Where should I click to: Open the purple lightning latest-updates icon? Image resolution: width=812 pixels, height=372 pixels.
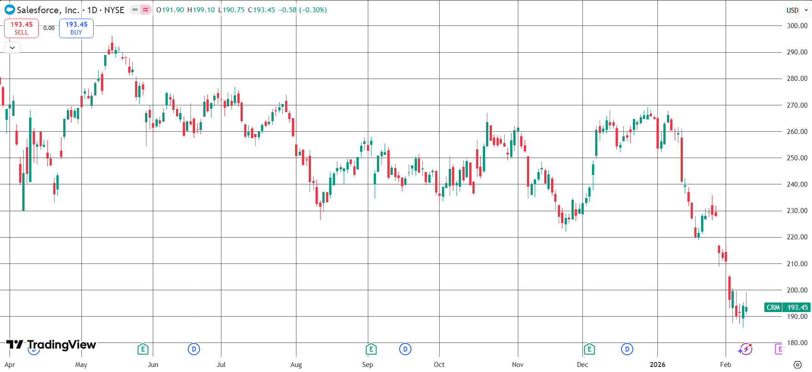tap(745, 349)
